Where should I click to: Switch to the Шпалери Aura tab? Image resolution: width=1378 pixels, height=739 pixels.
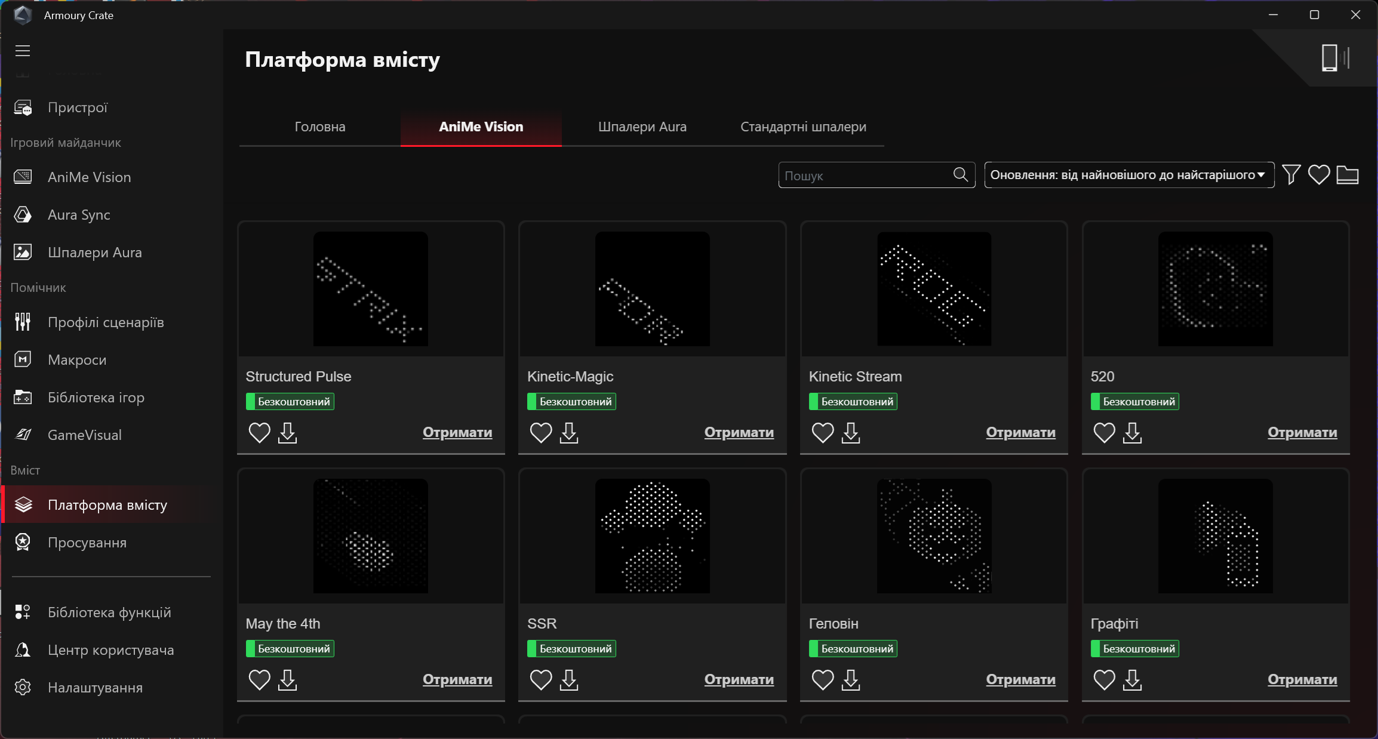(x=642, y=127)
